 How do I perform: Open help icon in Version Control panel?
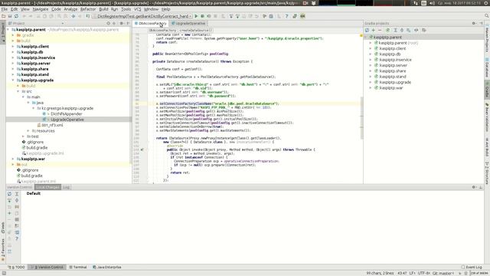[17, 238]
